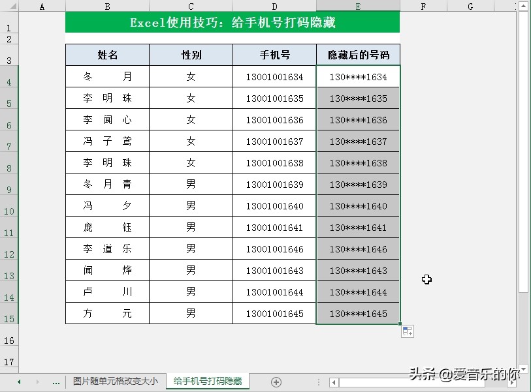Screen dimensions: 531x392
Task: Select the cell showing 130****1645
Action: coord(357,313)
